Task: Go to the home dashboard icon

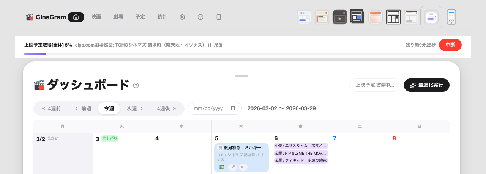Action: (76, 17)
